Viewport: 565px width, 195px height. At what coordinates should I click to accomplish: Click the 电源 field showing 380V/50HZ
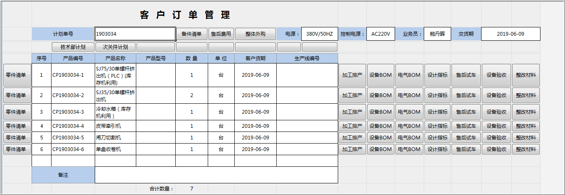coord(319,34)
